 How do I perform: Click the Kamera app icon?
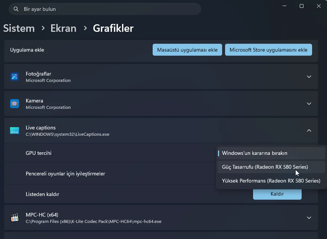pyautogui.click(x=15, y=104)
